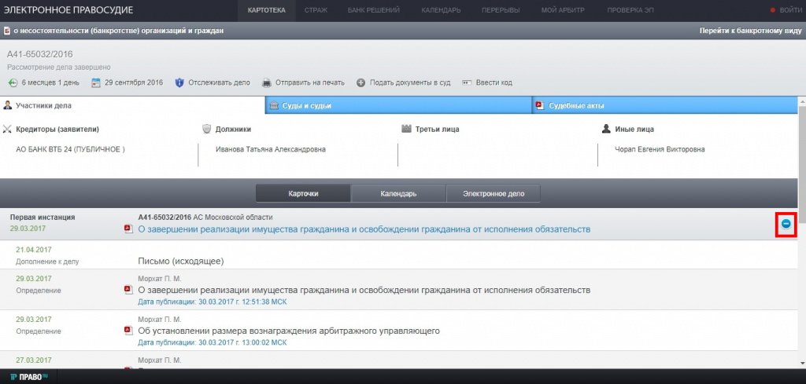Collapse the Первая инстанция section with minus button
Screen dimensions: 806x384
(786, 224)
